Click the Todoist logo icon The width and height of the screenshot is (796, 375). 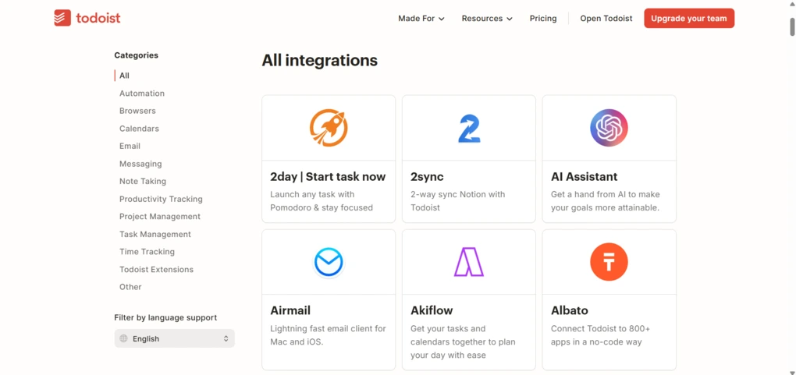click(x=62, y=18)
